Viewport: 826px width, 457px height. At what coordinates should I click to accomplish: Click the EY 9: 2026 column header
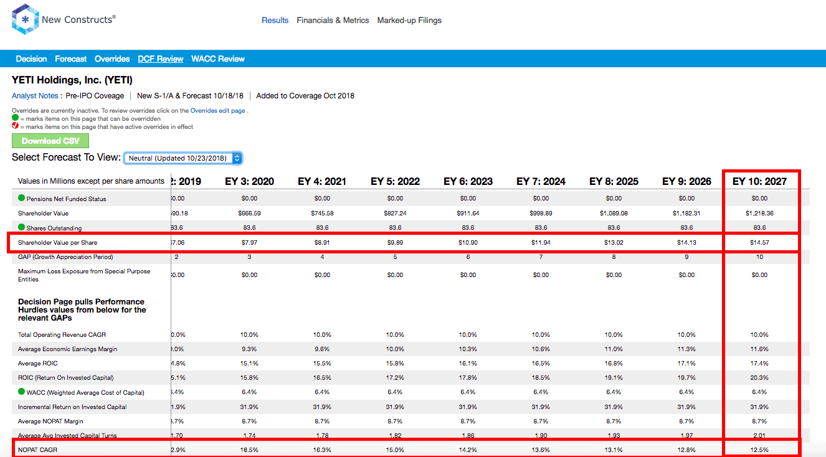(x=686, y=182)
